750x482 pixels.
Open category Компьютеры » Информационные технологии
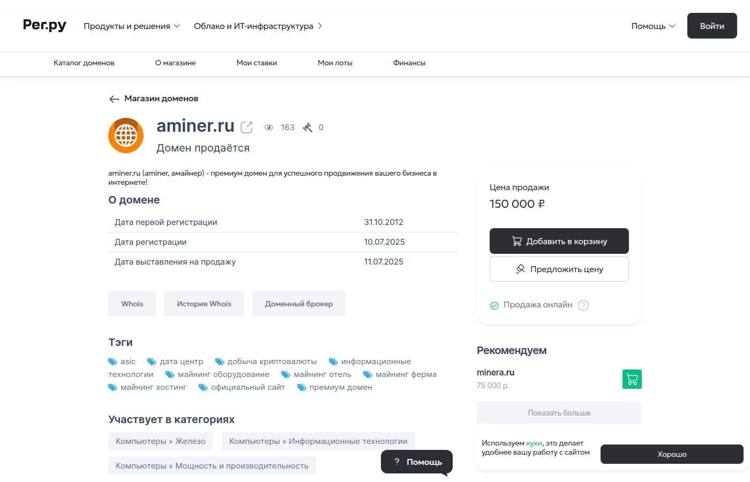tap(318, 441)
